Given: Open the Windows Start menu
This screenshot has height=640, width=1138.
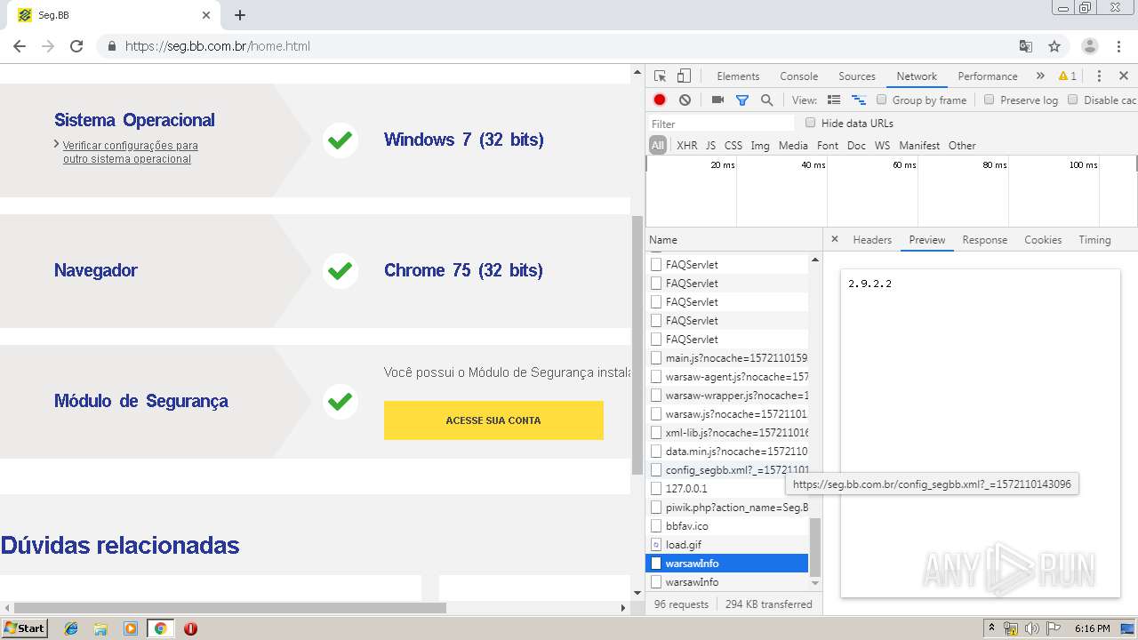Looking at the screenshot, I should click(24, 628).
